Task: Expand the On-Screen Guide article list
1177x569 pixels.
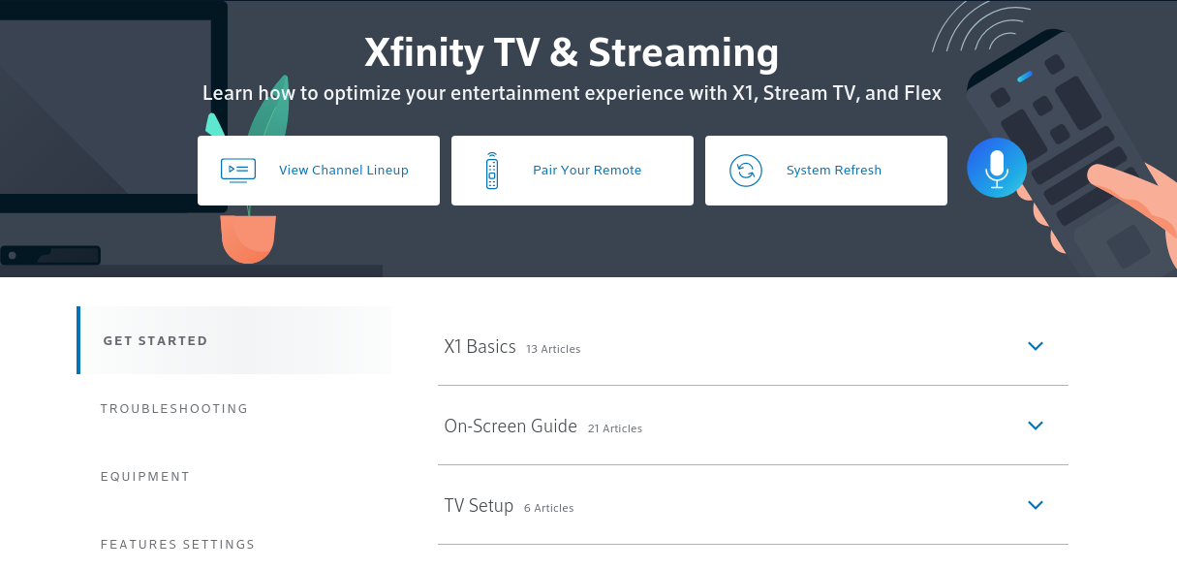Action: click(x=1036, y=426)
